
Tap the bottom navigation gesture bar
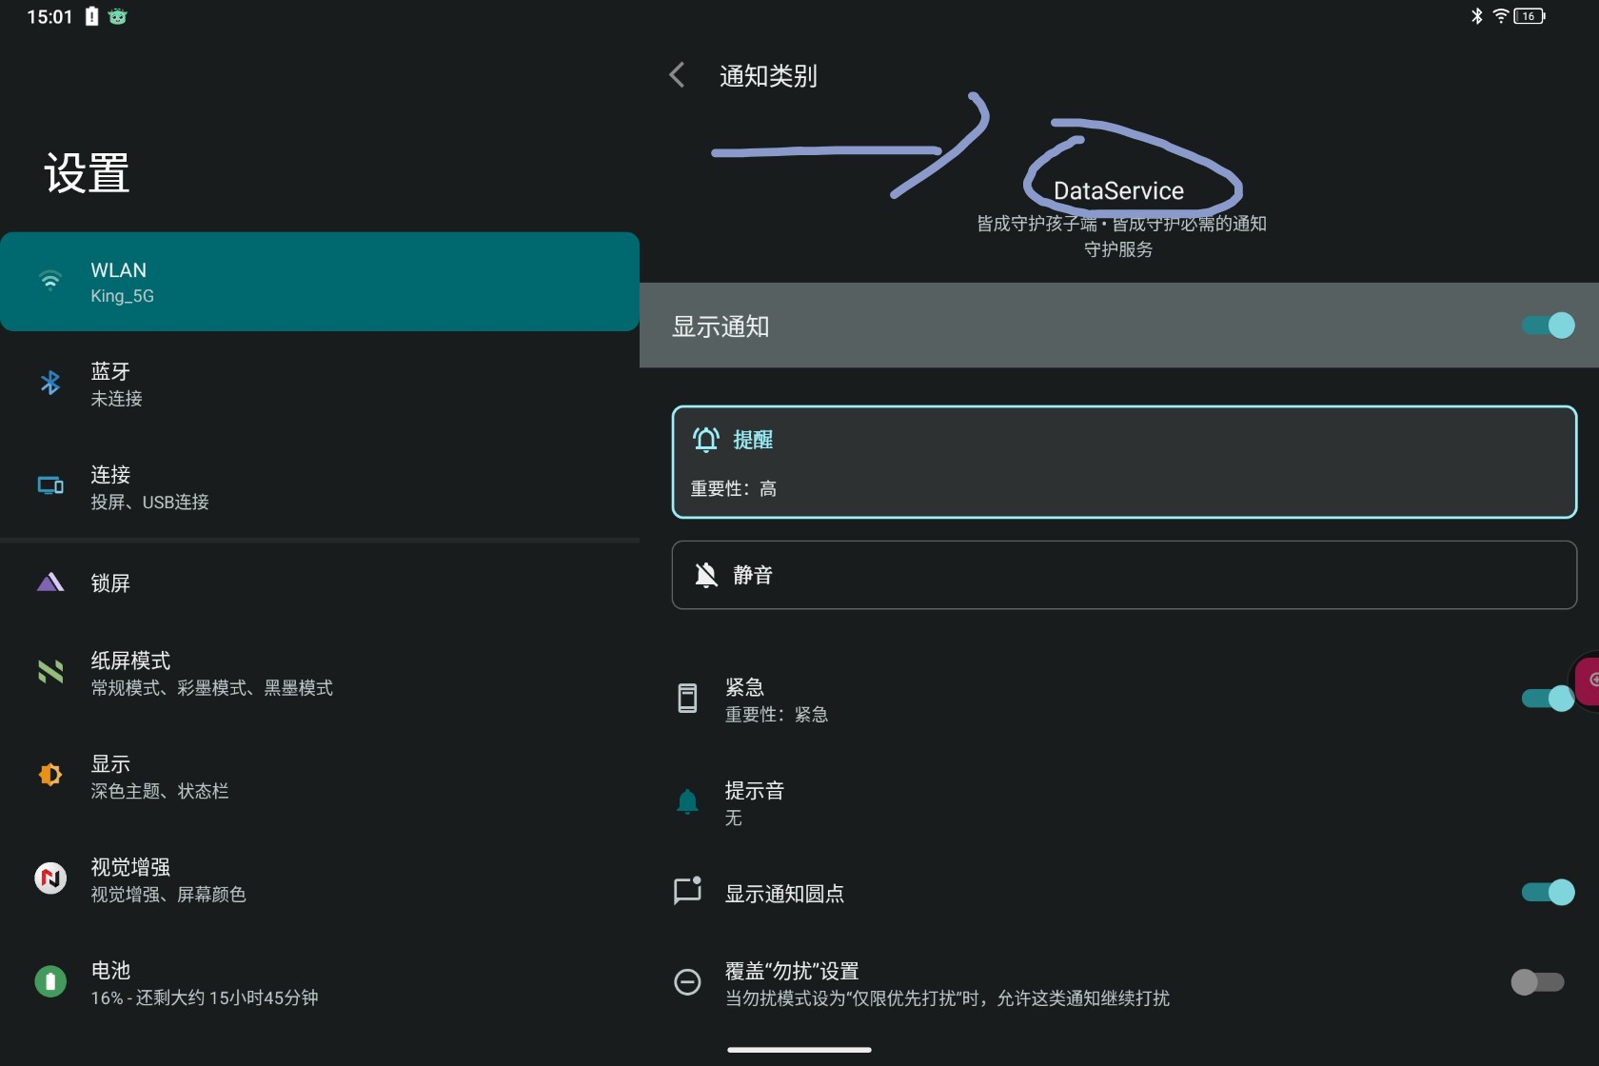pos(799,1050)
